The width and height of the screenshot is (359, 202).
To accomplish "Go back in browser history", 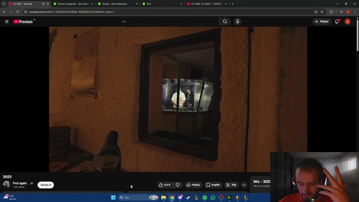I will (x=4, y=12).
